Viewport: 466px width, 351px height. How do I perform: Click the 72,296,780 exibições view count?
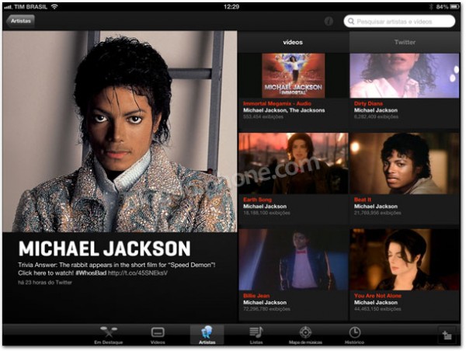266,309
